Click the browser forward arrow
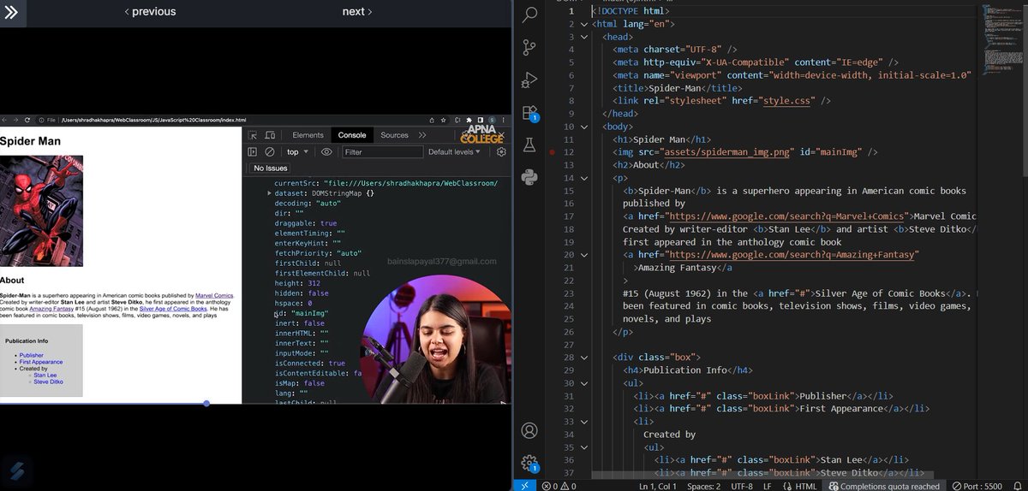The width and height of the screenshot is (1028, 491). [x=15, y=120]
